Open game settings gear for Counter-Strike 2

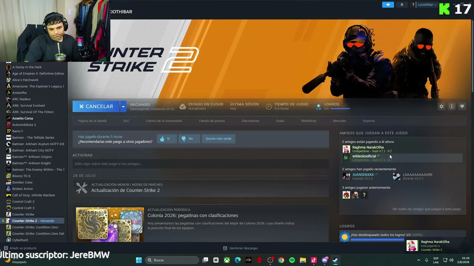[441, 106]
